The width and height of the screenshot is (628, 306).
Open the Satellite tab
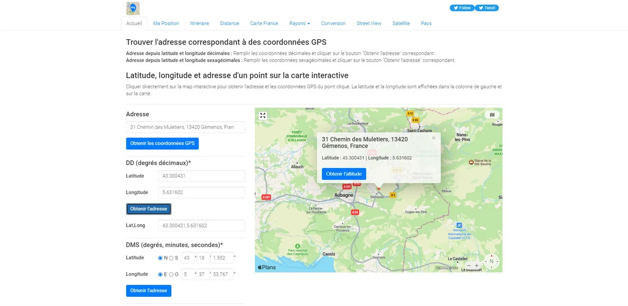click(x=401, y=23)
